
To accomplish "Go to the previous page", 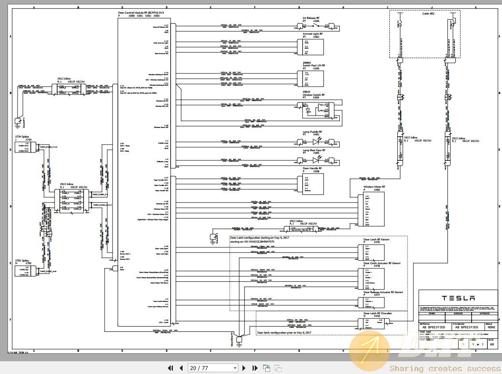I will click(x=181, y=368).
